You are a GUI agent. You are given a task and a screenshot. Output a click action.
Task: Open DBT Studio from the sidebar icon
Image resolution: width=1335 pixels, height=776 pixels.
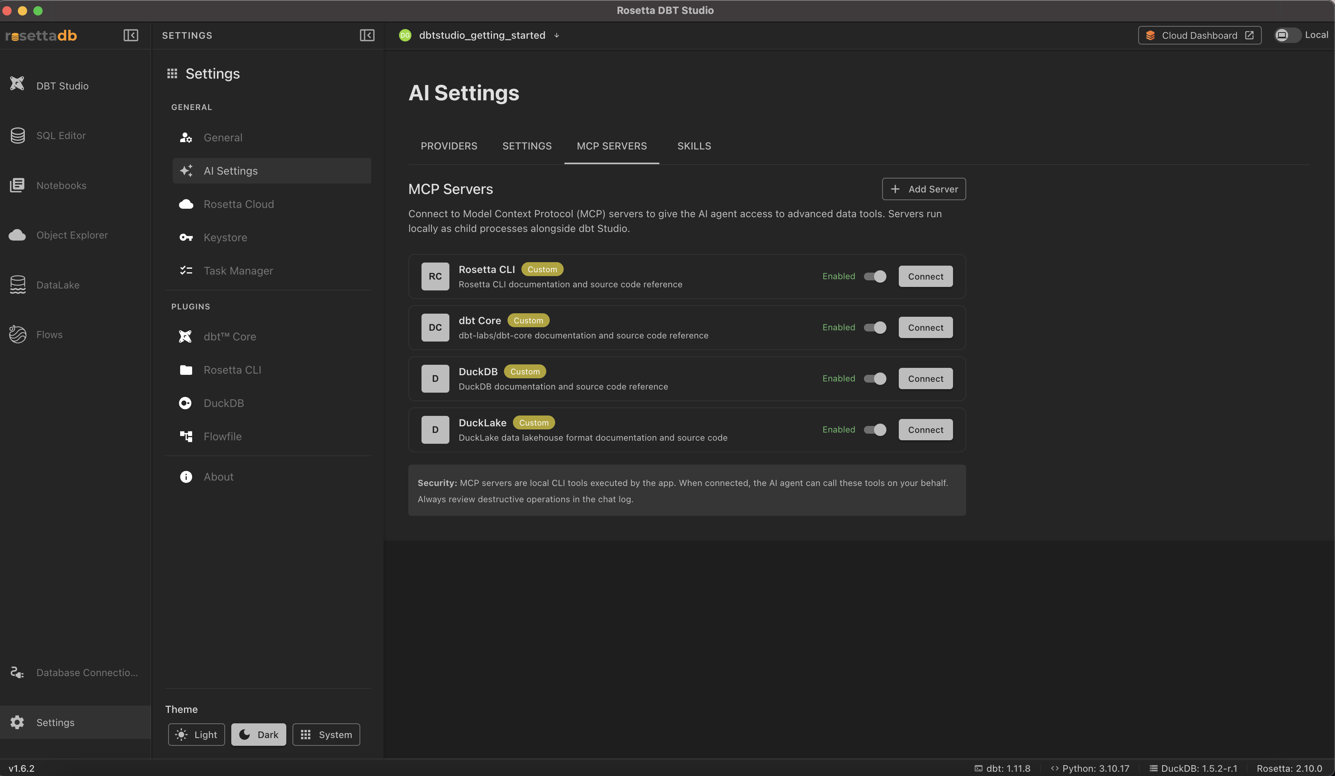[17, 84]
